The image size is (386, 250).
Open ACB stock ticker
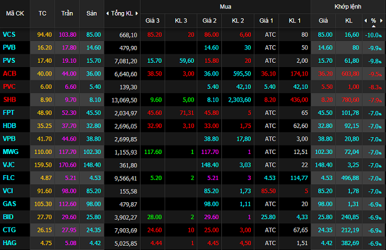(x=10, y=74)
